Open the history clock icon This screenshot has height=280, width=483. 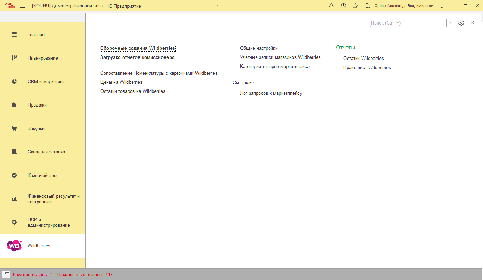[343, 6]
